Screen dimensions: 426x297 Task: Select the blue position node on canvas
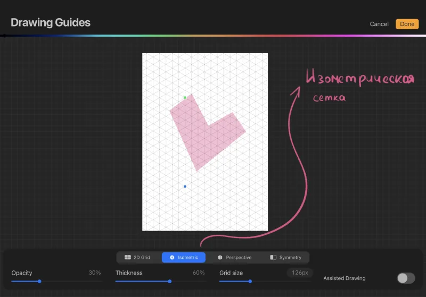click(185, 186)
